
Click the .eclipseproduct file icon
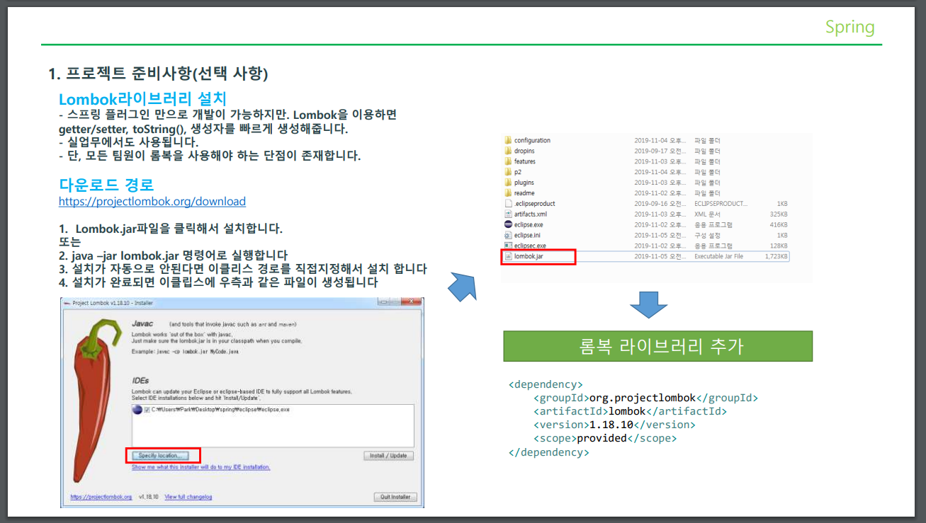tap(508, 204)
